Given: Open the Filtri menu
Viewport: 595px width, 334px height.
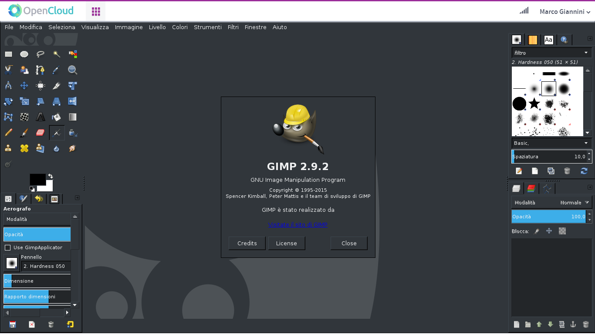Looking at the screenshot, I should point(233,27).
